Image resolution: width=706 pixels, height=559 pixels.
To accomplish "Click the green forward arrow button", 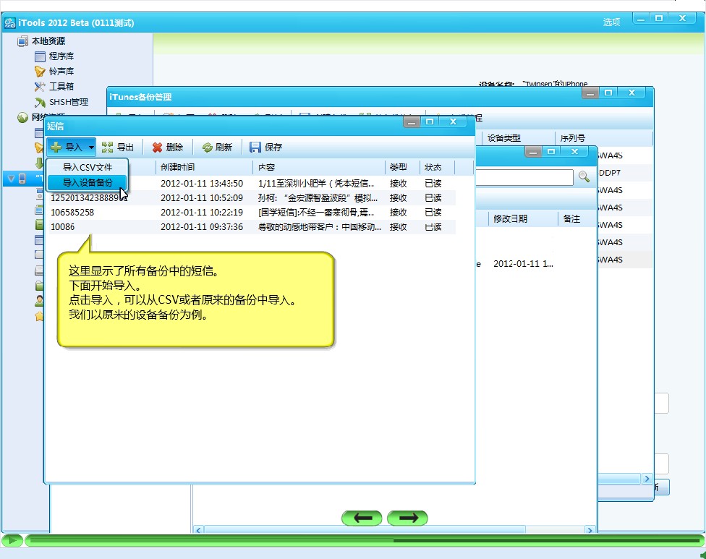I will click(408, 518).
